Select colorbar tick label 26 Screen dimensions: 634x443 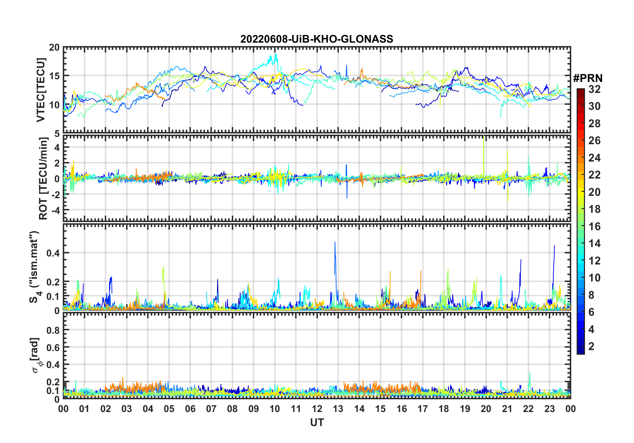pos(594,141)
